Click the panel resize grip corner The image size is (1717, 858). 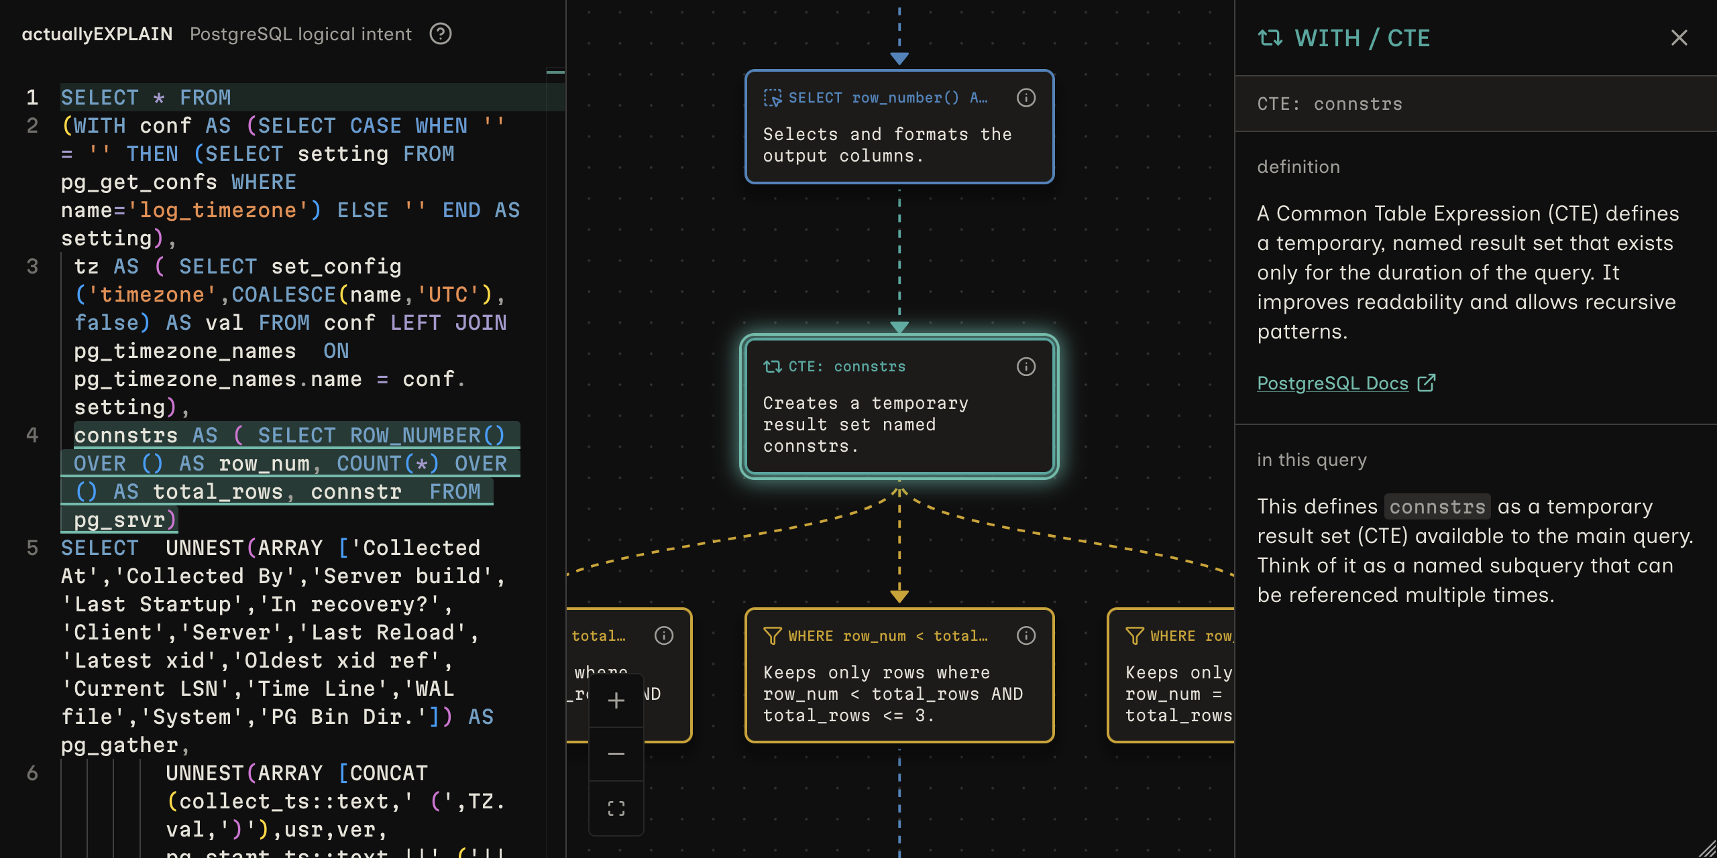(x=1707, y=849)
